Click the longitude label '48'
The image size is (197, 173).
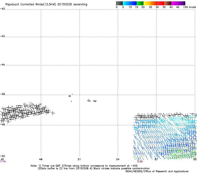41,159
